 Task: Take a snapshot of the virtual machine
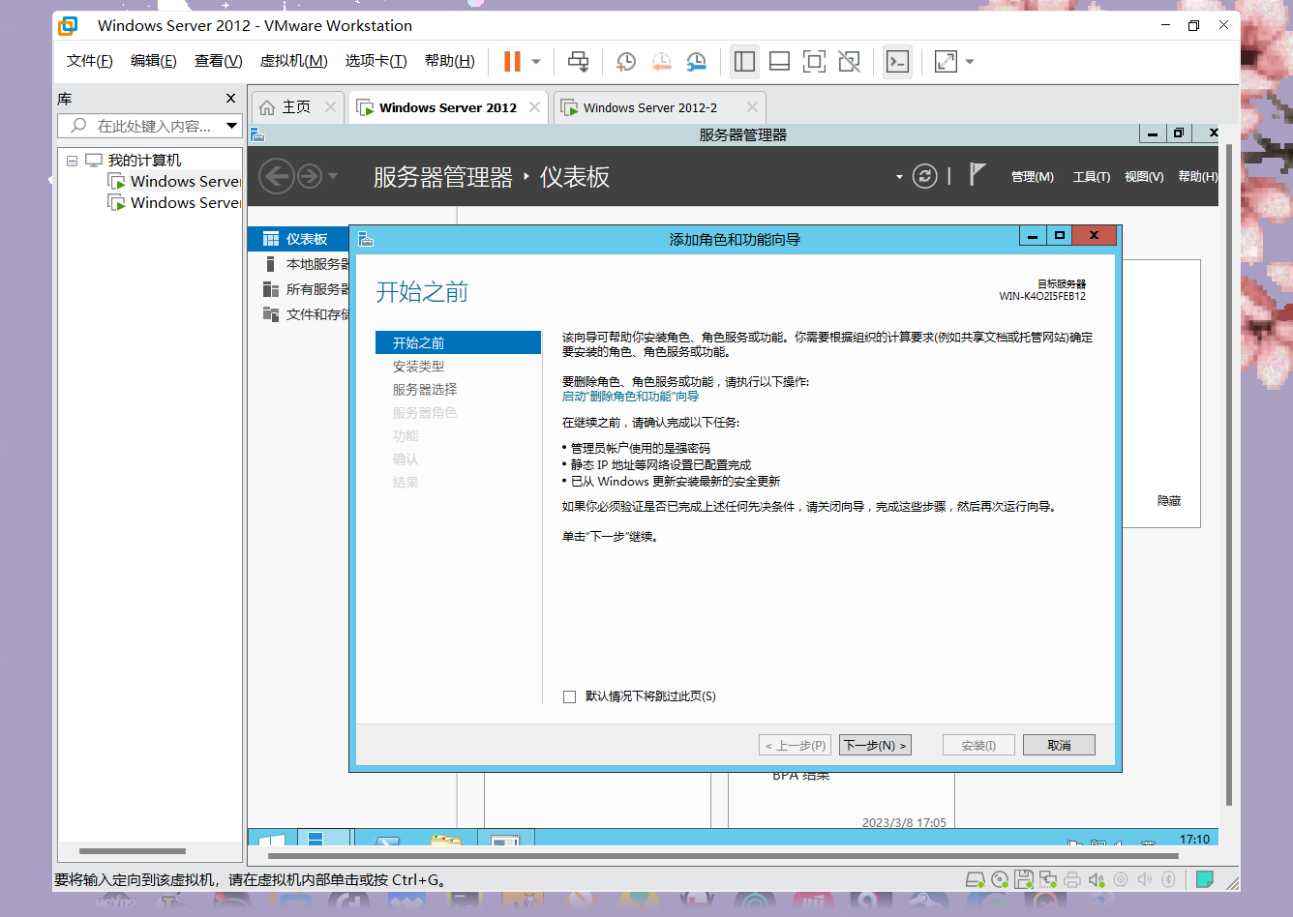point(626,62)
